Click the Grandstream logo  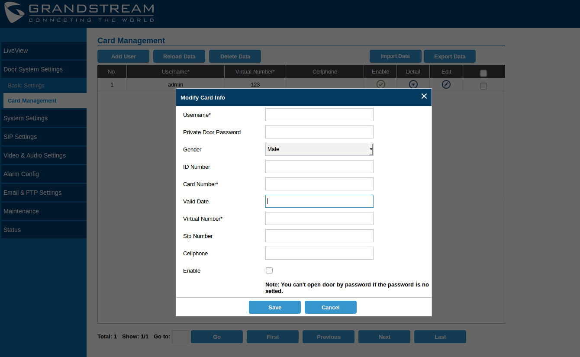point(79,13)
